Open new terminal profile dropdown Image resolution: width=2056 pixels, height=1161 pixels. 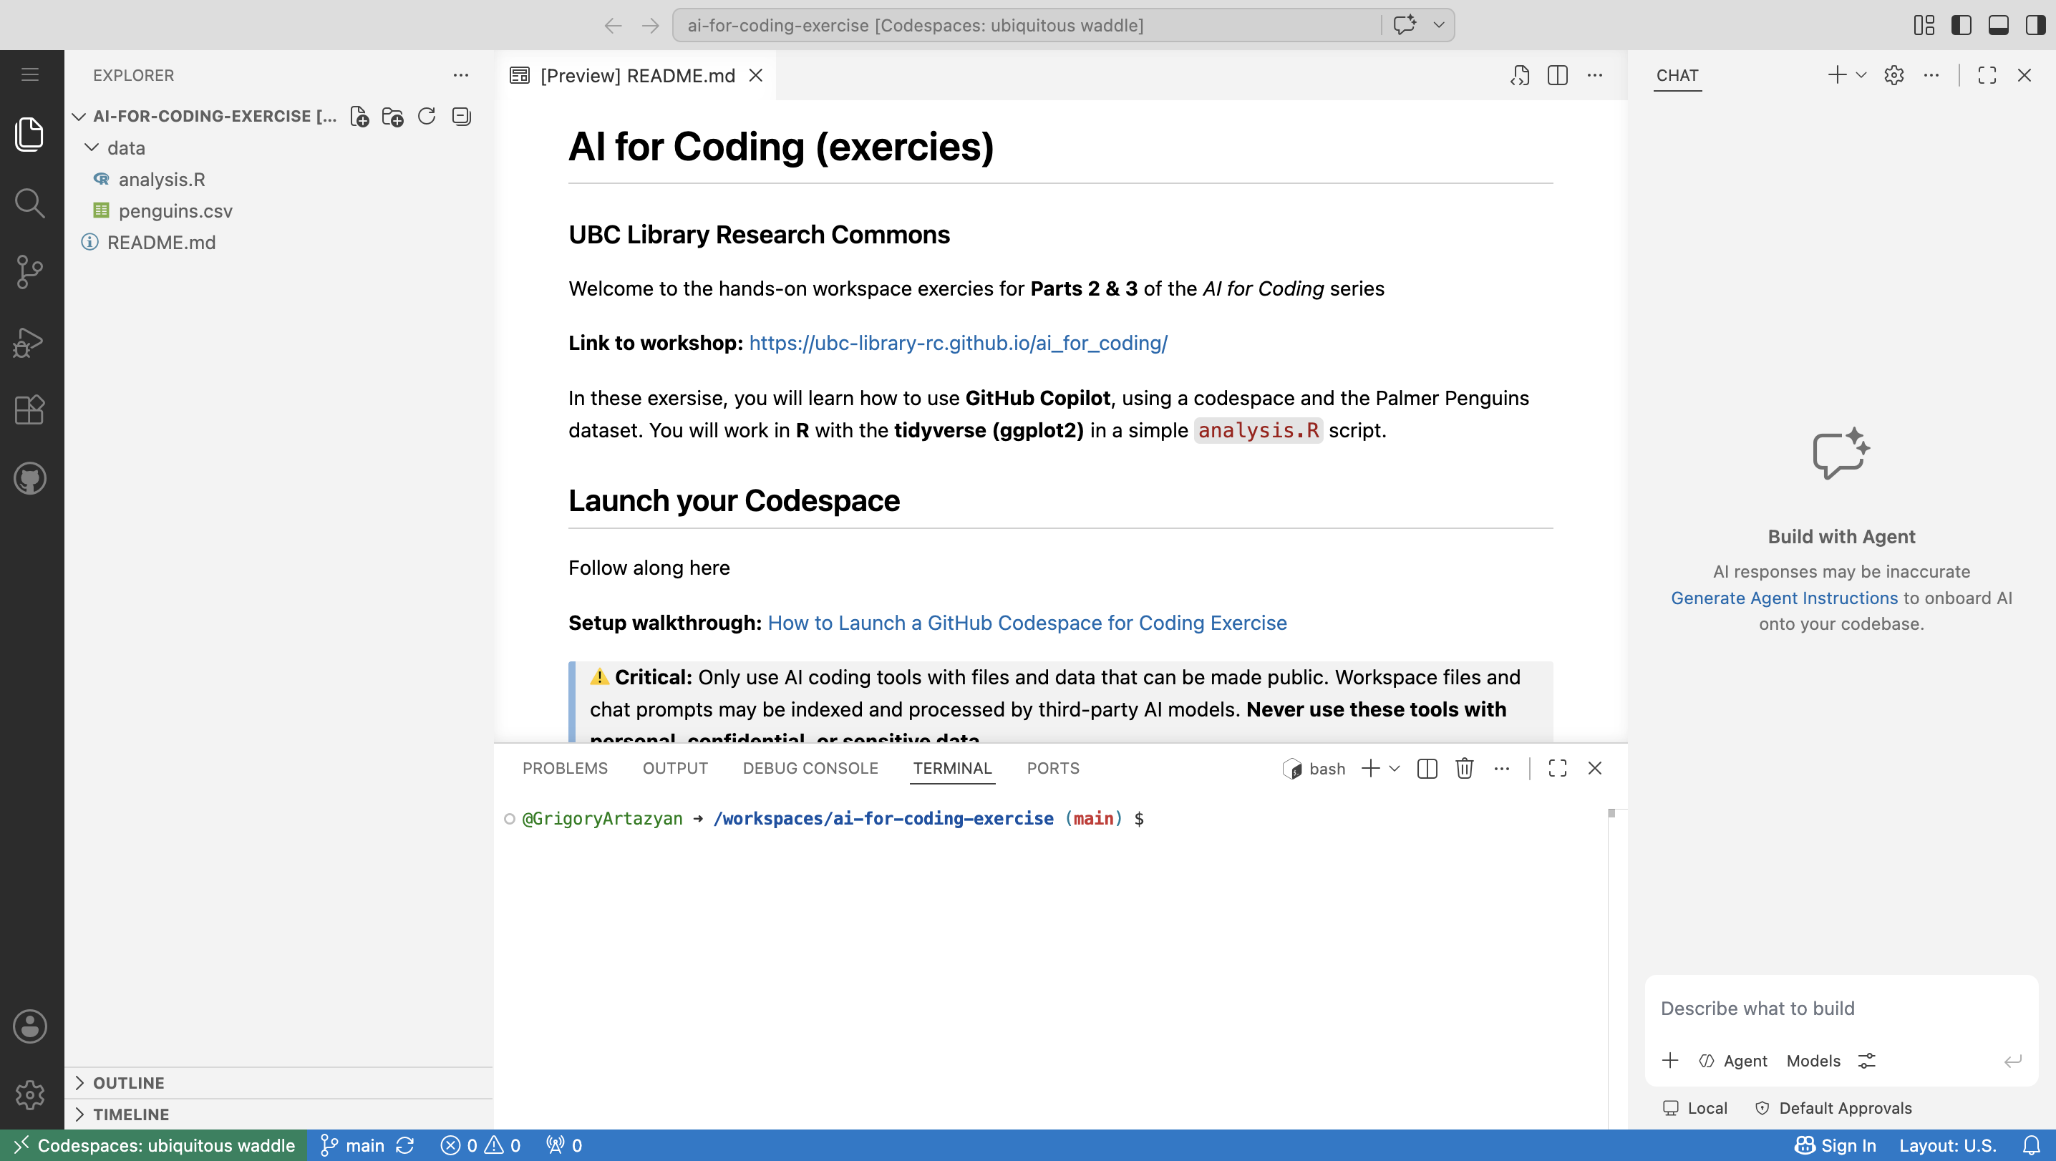pos(1395,769)
